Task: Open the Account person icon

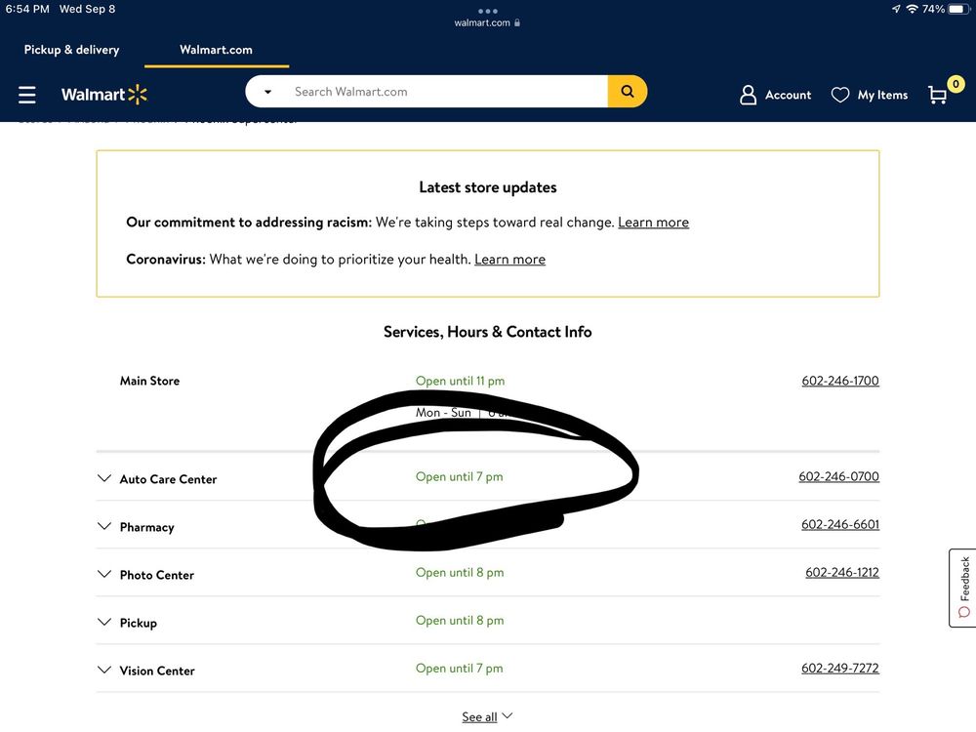Action: pyautogui.click(x=749, y=95)
